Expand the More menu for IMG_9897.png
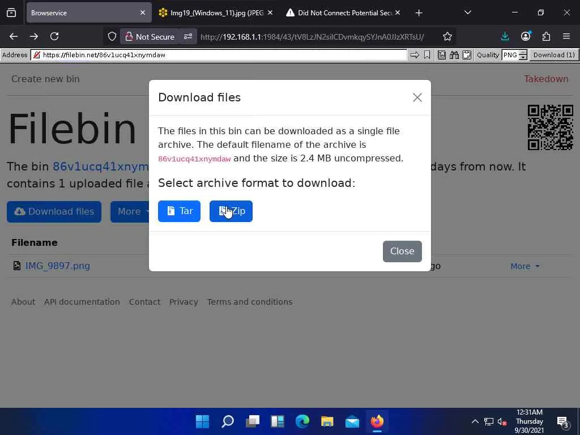580x435 pixels. point(524,266)
